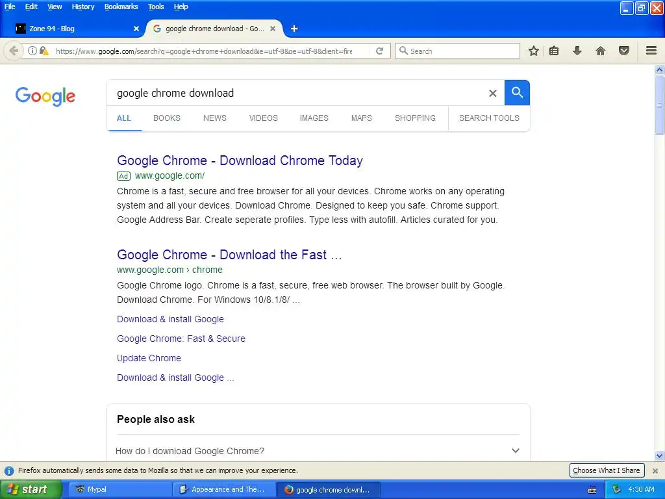Open 'Google Chrome - Download Chrome Today' ad link
The height and width of the screenshot is (499, 665).
coord(240,160)
